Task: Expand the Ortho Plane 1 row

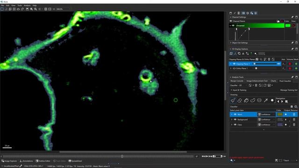Action: 231,69
